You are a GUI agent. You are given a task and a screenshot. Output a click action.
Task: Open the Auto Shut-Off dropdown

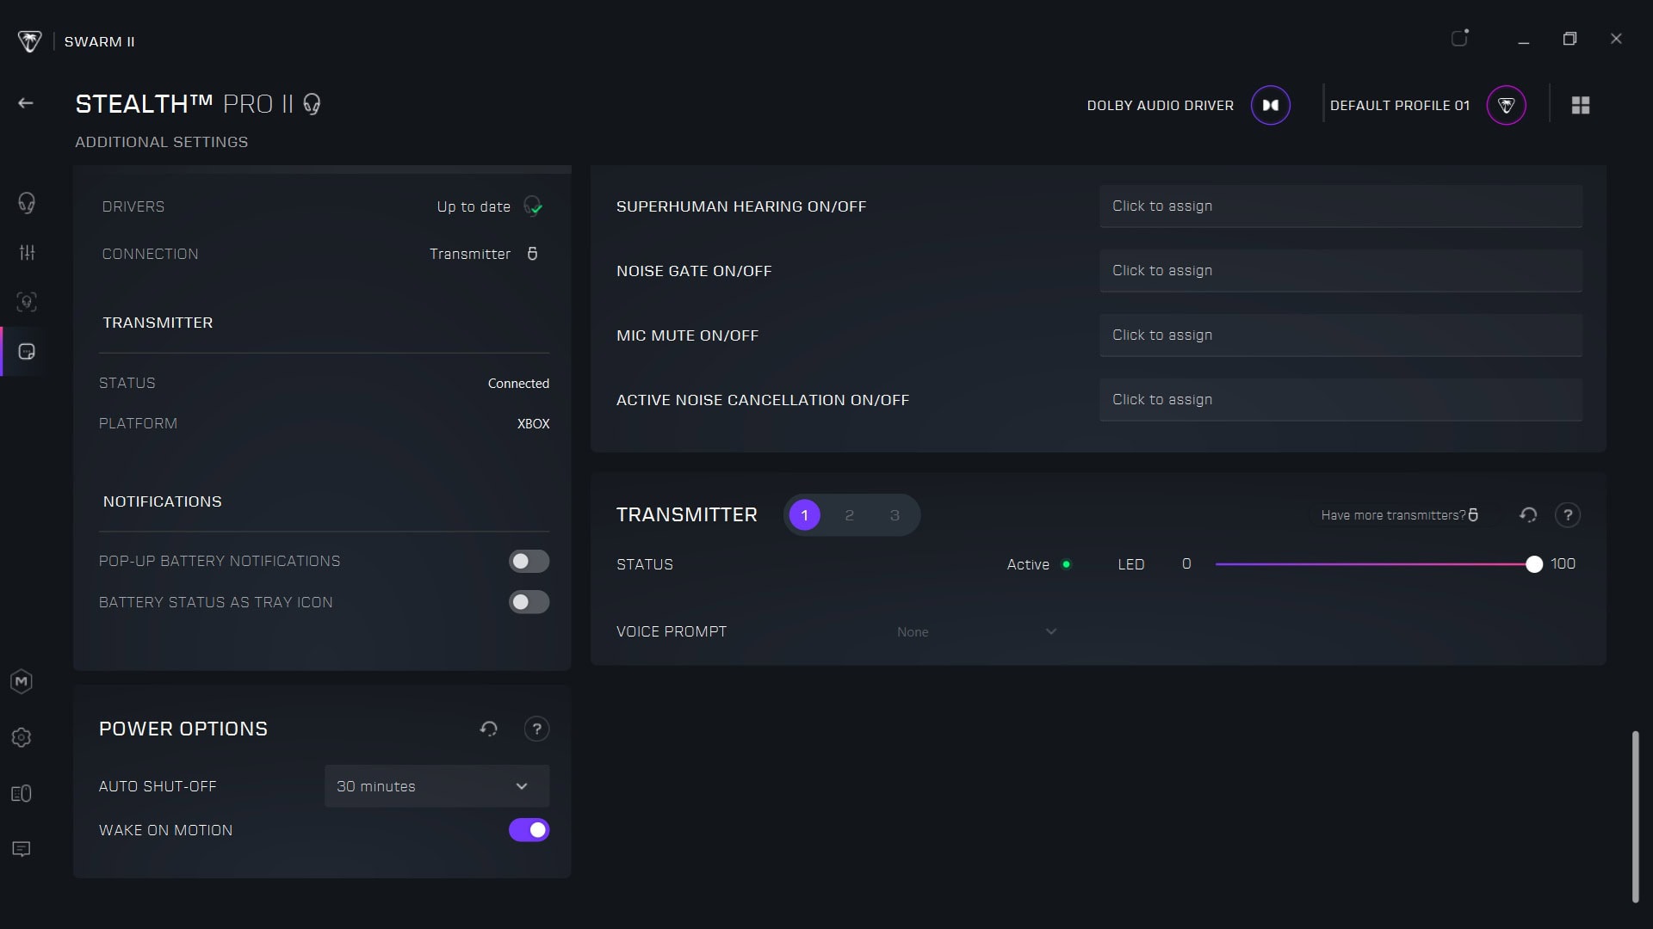tap(436, 786)
